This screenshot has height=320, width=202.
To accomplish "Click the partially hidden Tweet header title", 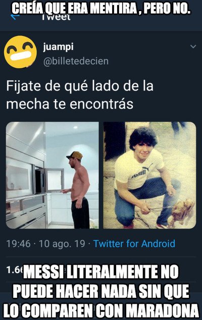I will click(x=56, y=17).
